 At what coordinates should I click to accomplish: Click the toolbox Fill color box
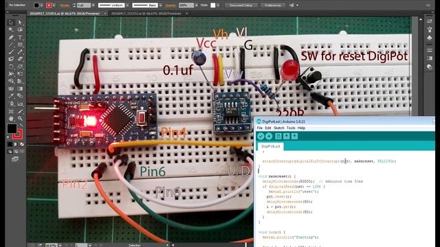click(12, 128)
